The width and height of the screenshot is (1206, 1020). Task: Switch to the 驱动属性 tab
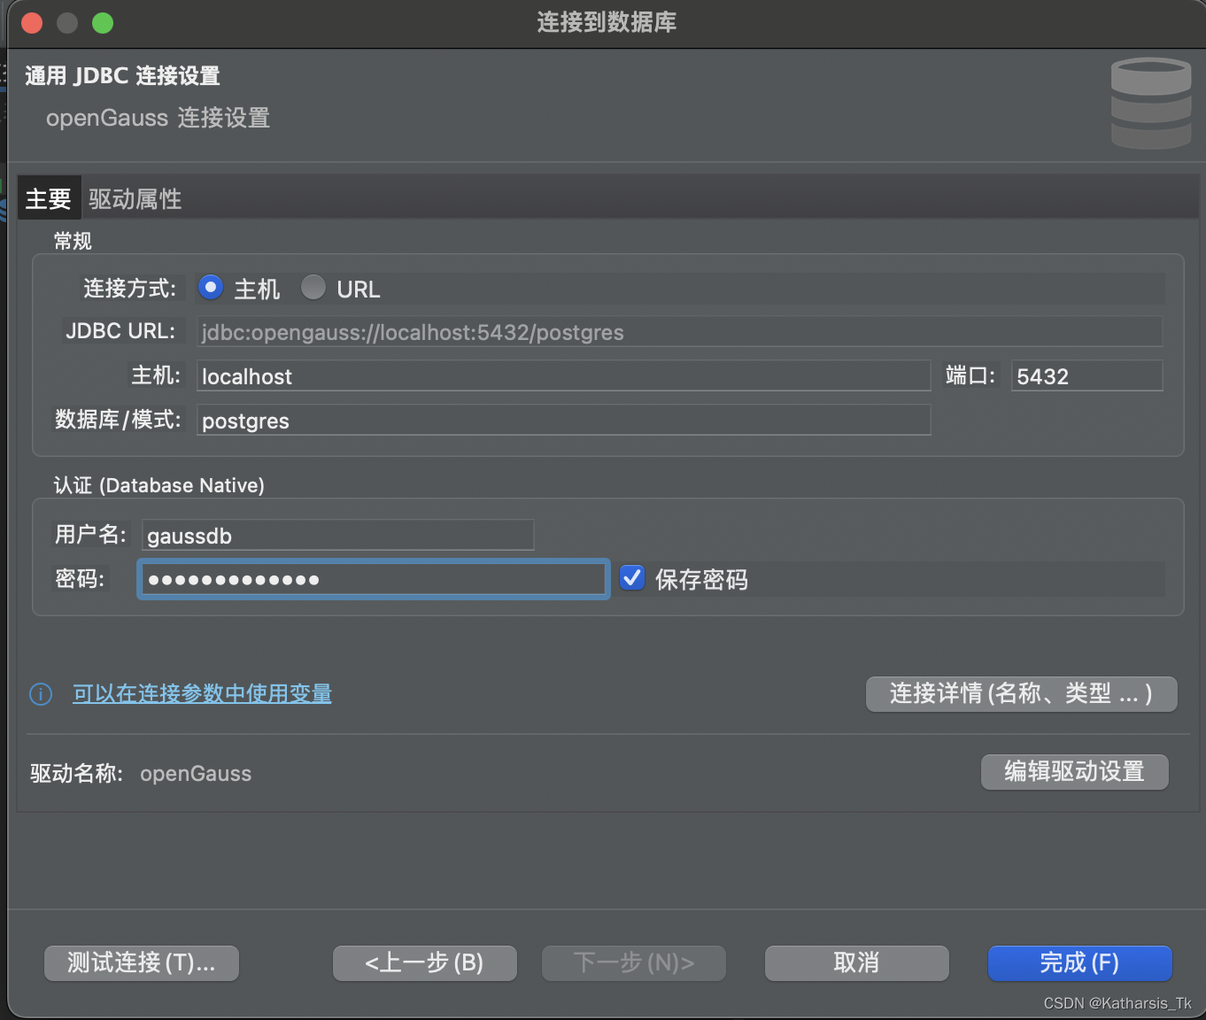(x=134, y=197)
